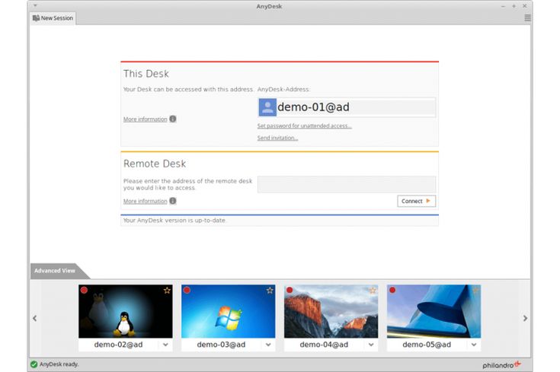This screenshot has width=560, height=372.
Task: Open the demo-04@ad mountain desktop thumbnail
Action: point(331,311)
